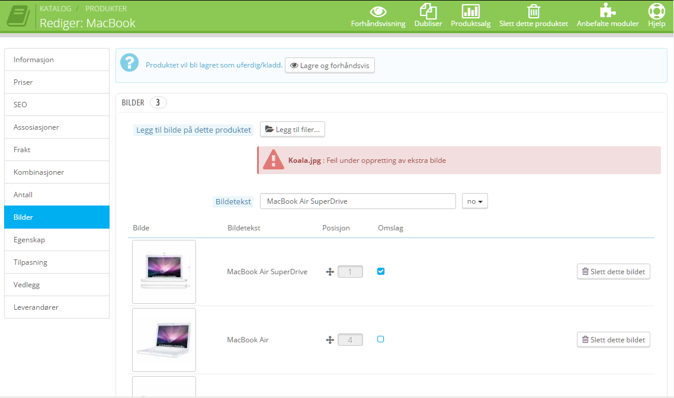This screenshot has width=674, height=398.
Task: Click position field showing 1
Action: point(350,272)
